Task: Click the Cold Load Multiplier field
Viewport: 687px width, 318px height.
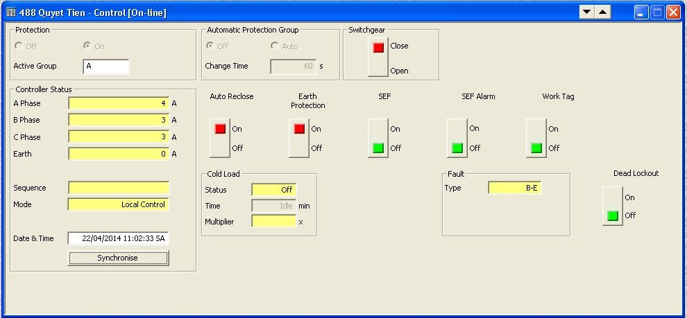Action: [x=274, y=221]
